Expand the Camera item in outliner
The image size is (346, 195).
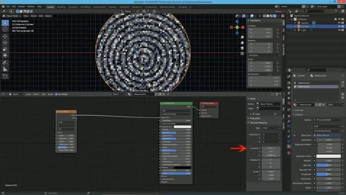[x=295, y=23]
